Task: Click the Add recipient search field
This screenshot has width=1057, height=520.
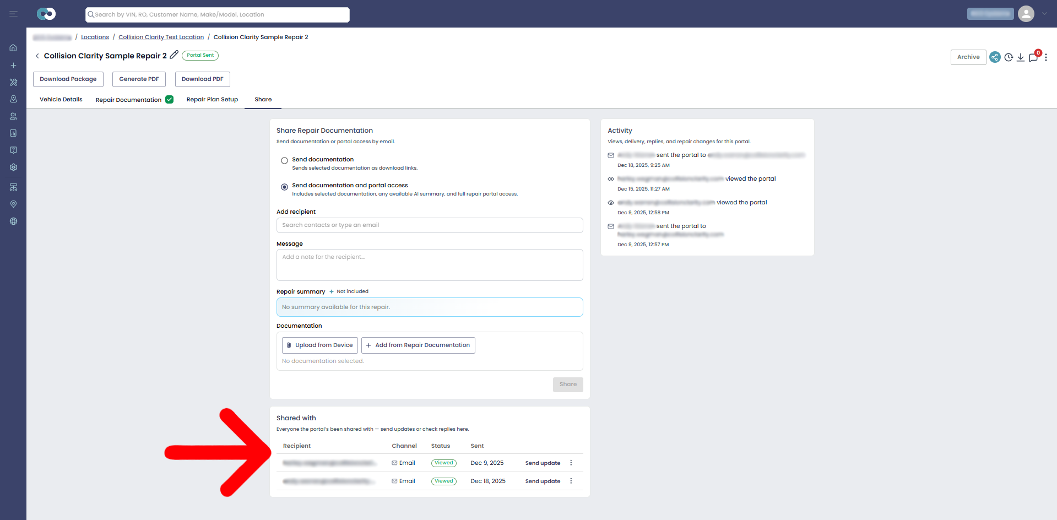Action: coord(430,225)
